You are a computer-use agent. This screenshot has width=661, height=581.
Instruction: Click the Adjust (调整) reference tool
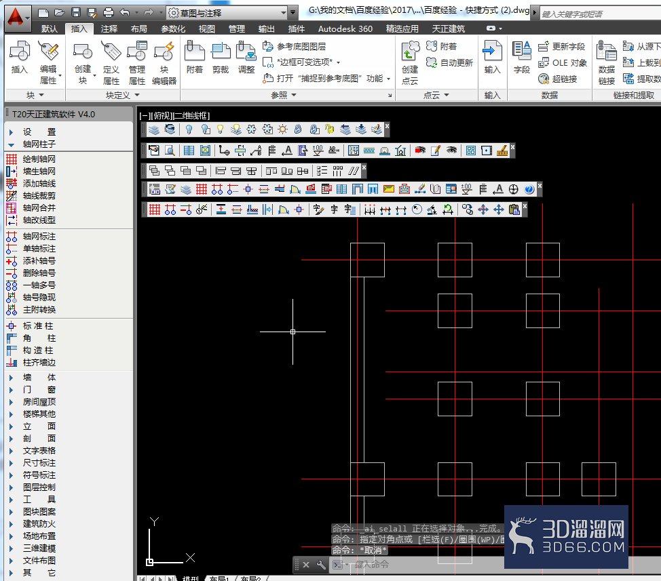246,57
